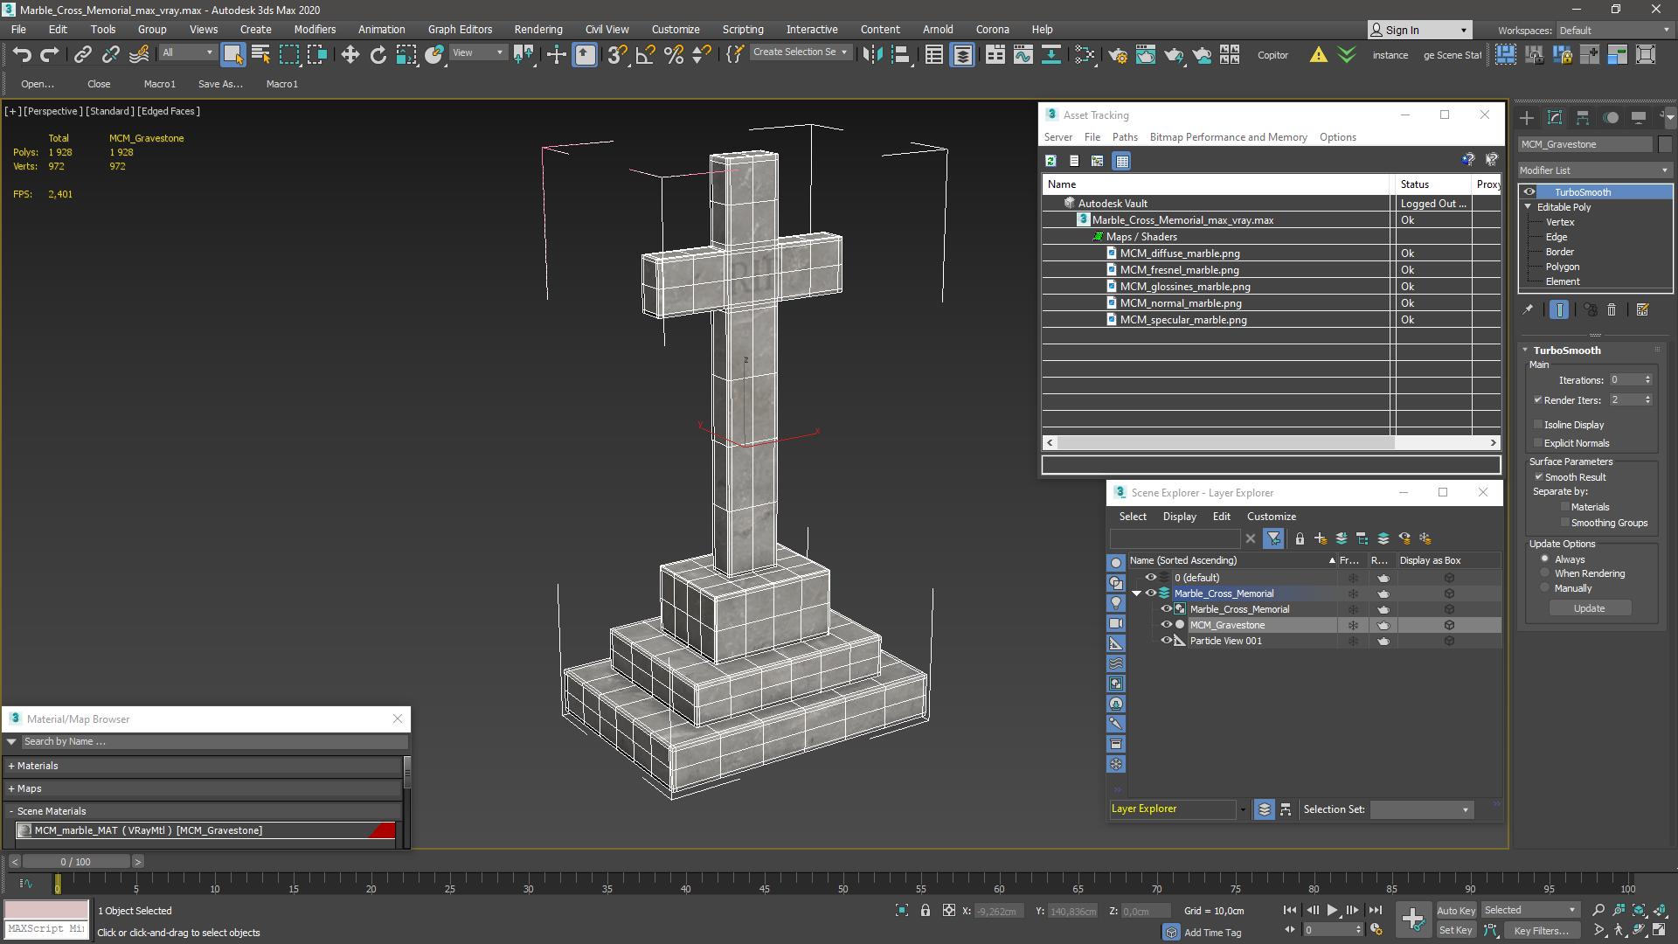Click the Zoom Extents Selected icon

pyautogui.click(x=1638, y=909)
